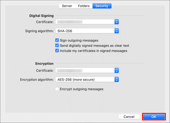
Task: Click the blue arrows on Digital Signing certificate
Action: [117, 21]
